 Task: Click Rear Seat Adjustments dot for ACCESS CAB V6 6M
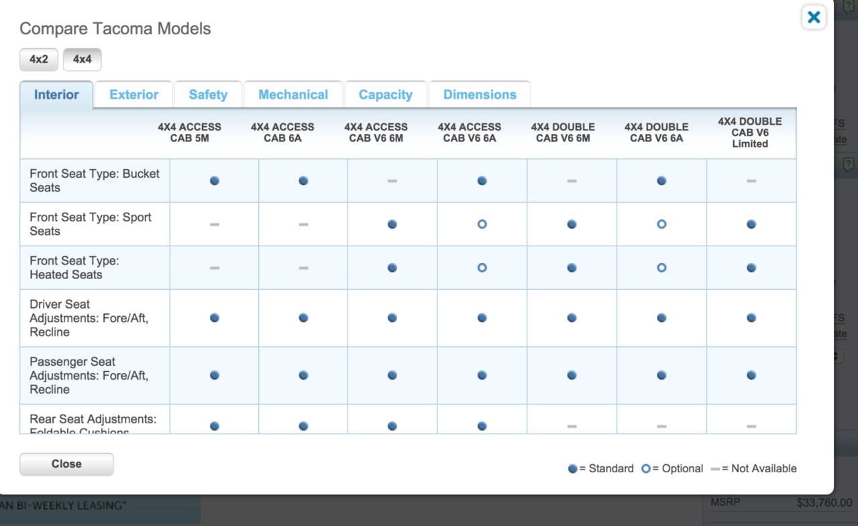[392, 425]
